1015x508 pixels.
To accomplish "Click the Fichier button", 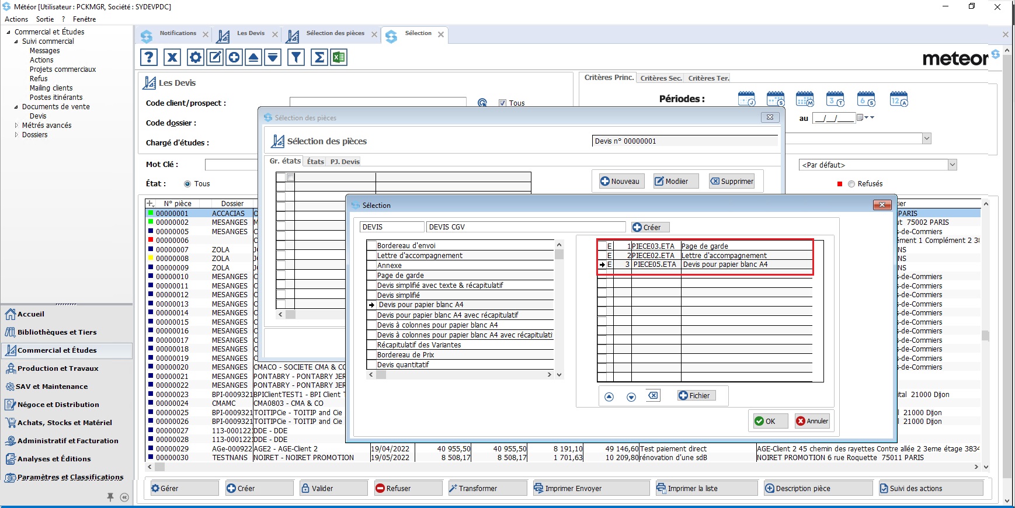I will pos(696,396).
